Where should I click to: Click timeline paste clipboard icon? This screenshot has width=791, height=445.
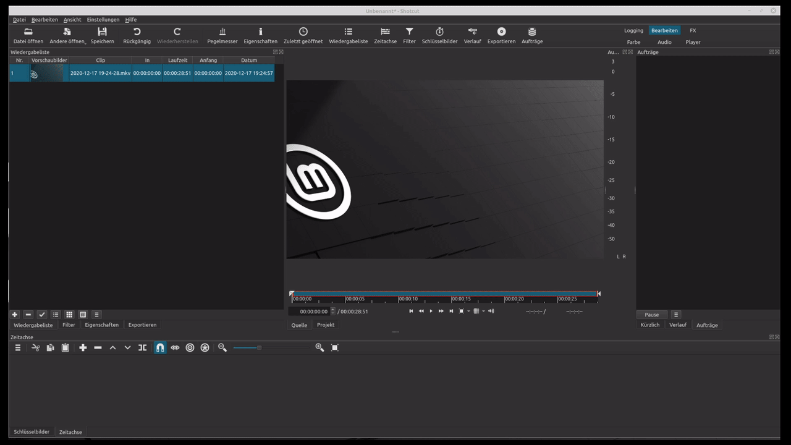tap(66, 348)
